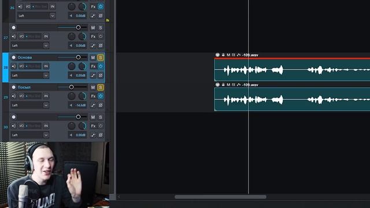Mute track 27
Image resolution: width=370 pixels, height=208 pixels.
(x=93, y=28)
